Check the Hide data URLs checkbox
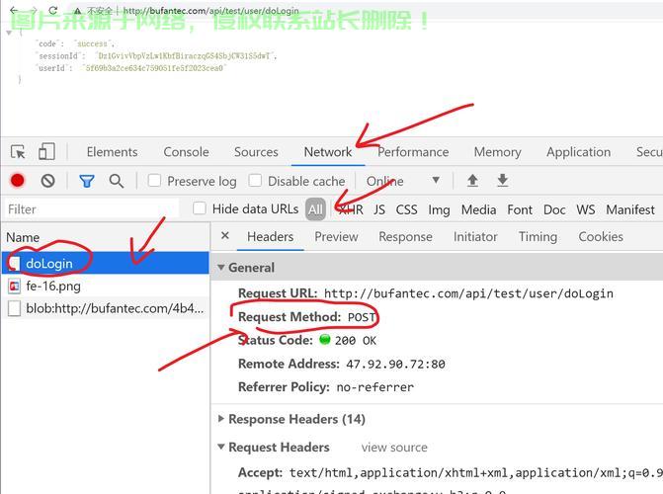The height and width of the screenshot is (494, 663). (200, 208)
